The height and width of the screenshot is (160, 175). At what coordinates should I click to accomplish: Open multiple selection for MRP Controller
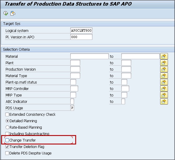pos(164,88)
